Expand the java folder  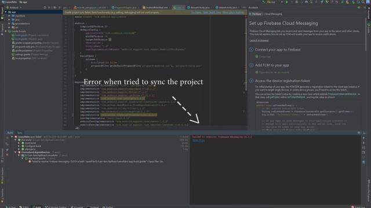[9, 20]
